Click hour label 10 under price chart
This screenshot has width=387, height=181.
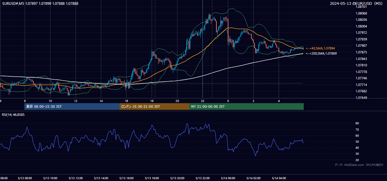50,101
